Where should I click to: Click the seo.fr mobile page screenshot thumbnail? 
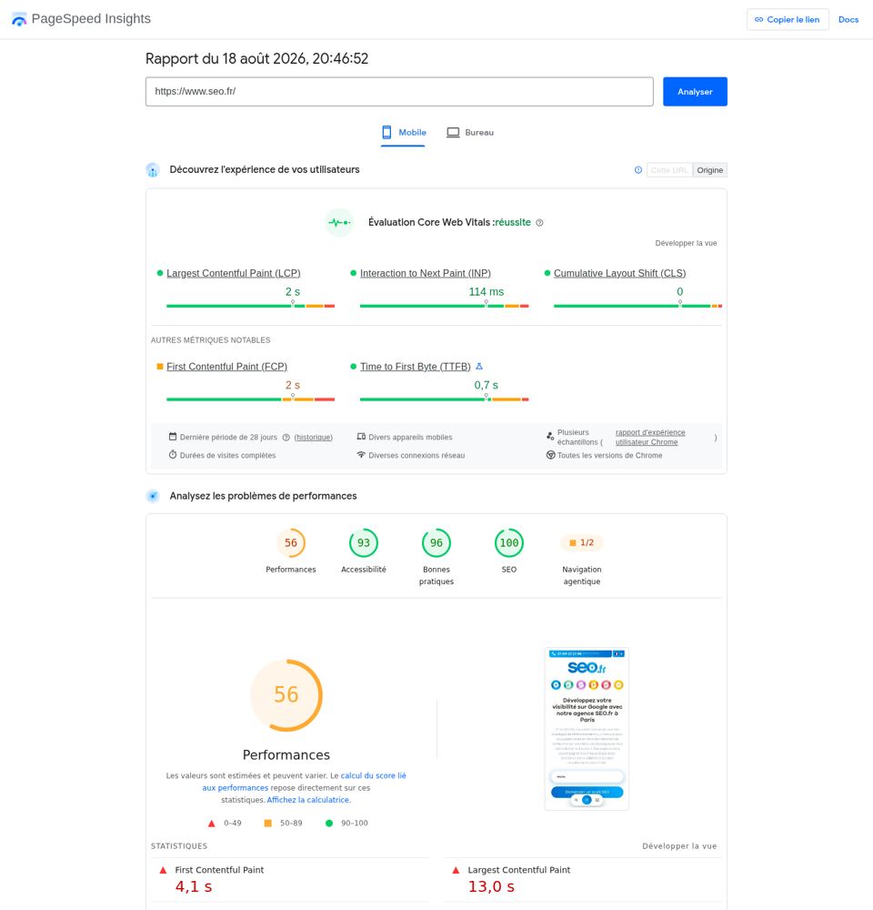(587, 729)
